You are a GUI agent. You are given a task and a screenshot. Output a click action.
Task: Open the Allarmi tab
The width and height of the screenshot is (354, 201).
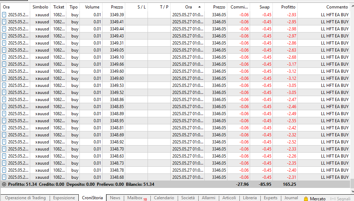(x=208, y=198)
